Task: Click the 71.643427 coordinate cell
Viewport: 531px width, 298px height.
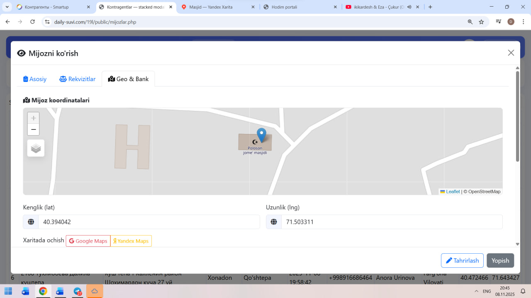Action: (x=505, y=278)
